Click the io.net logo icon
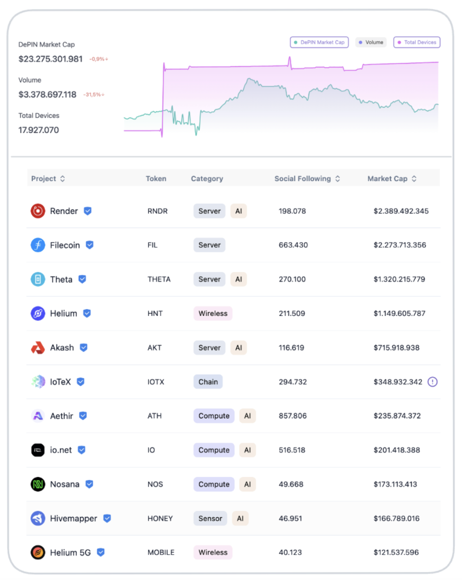The height and width of the screenshot is (582, 462). click(x=38, y=450)
